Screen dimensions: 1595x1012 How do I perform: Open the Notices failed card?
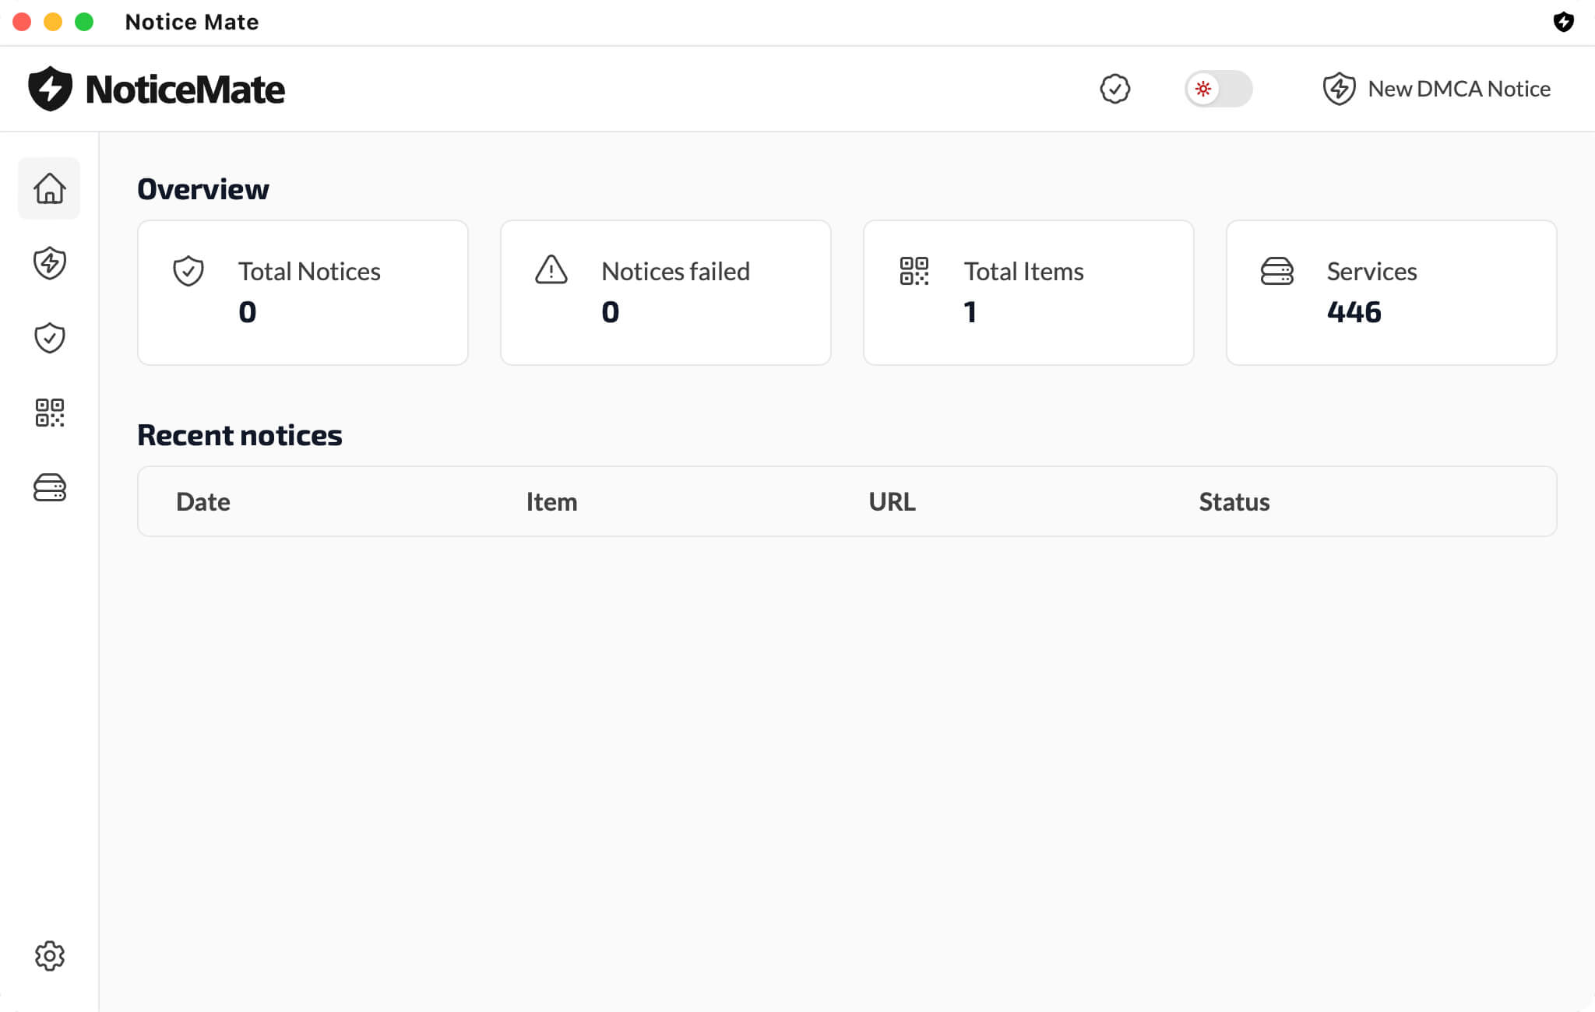pos(665,293)
